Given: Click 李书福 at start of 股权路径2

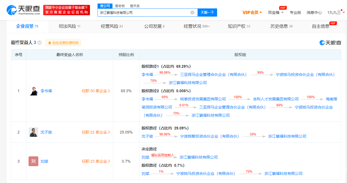Looking at the screenshot, I should pos(147,99).
